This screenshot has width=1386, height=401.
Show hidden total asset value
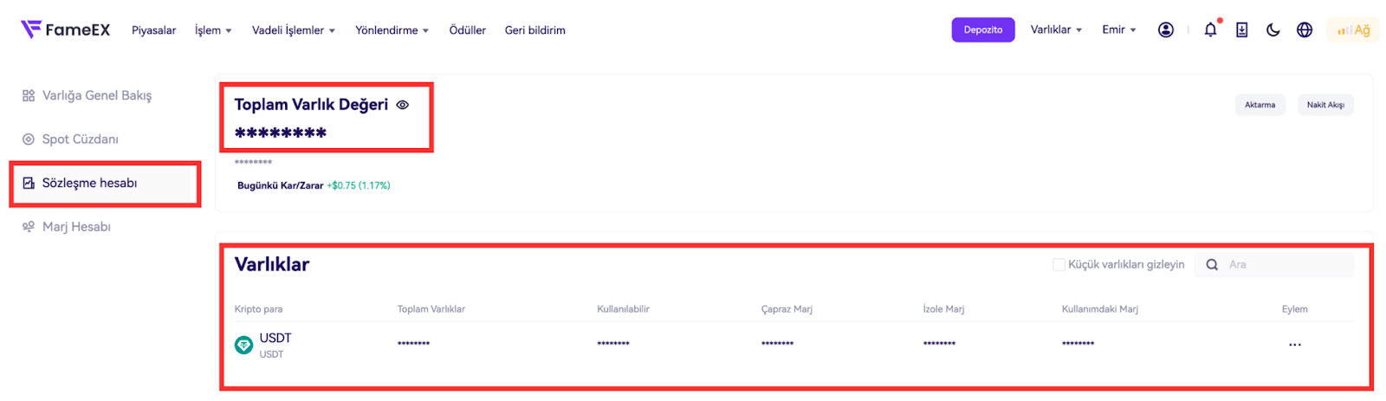[x=403, y=105]
